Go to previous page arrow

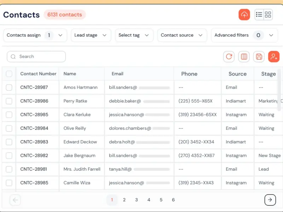pyautogui.click(x=15, y=200)
